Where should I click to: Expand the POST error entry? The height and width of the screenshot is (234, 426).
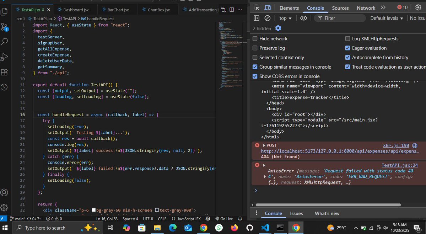tap(264, 145)
